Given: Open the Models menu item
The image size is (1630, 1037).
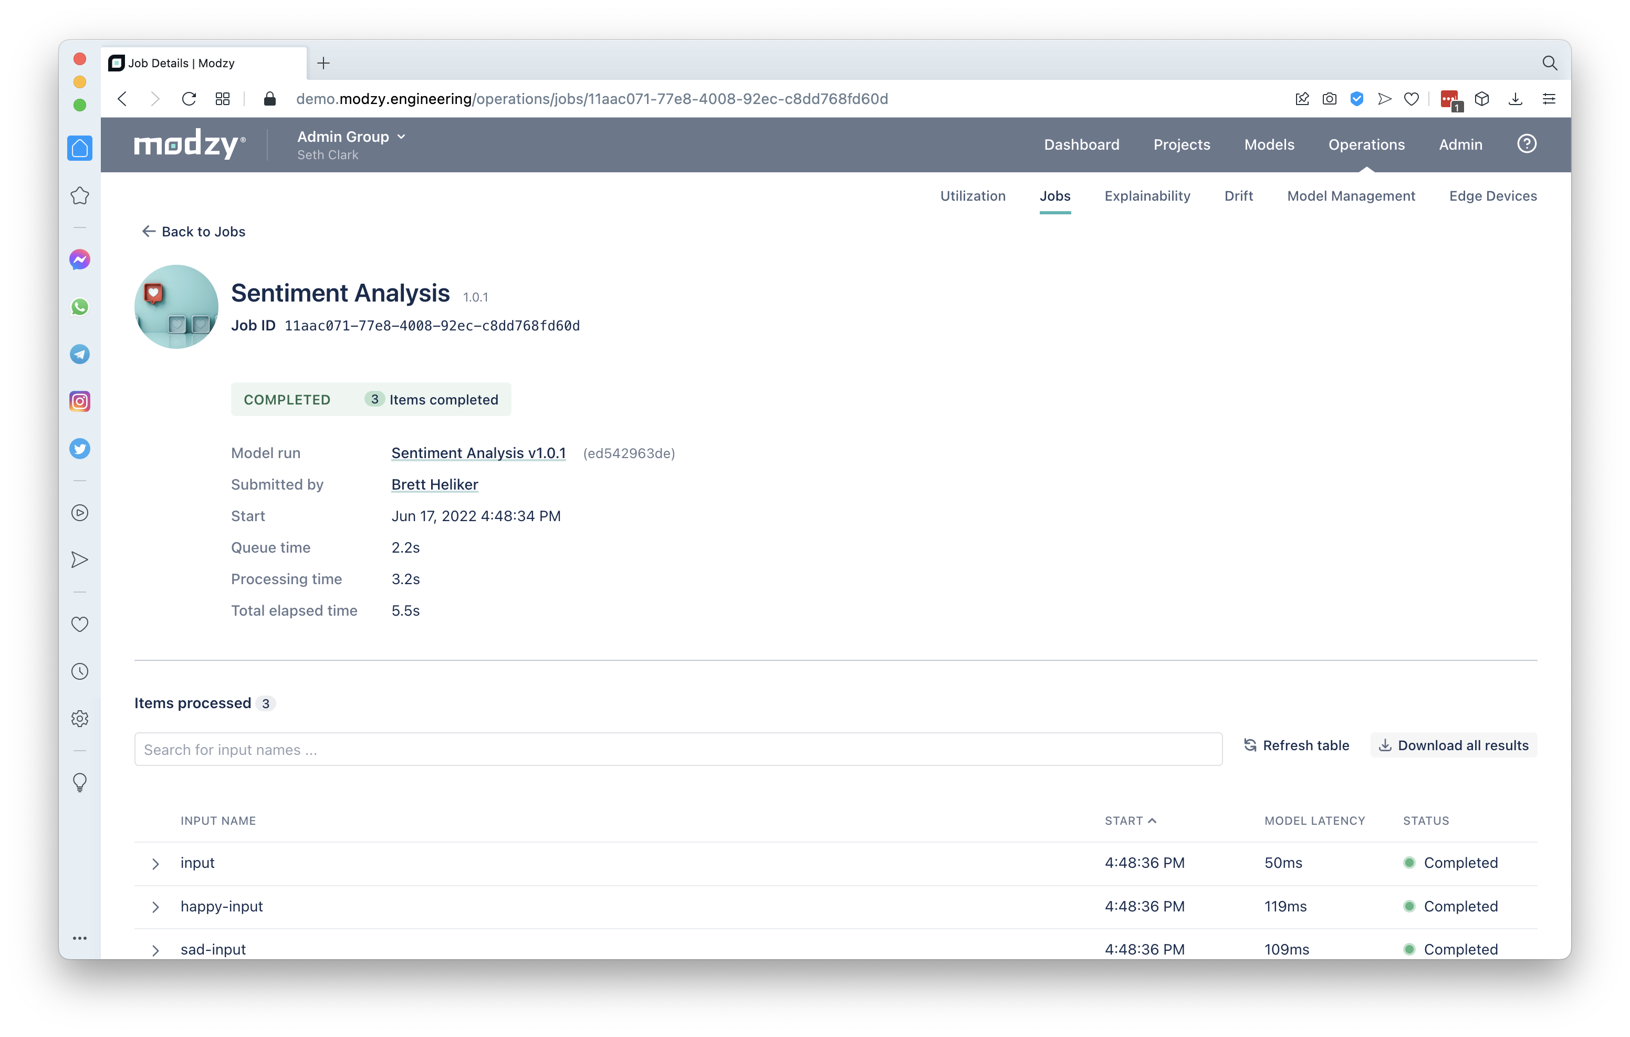Looking at the screenshot, I should [x=1269, y=144].
